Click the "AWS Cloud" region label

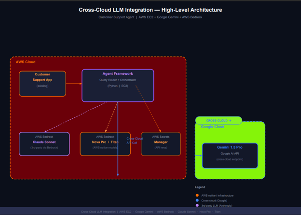[26, 62]
